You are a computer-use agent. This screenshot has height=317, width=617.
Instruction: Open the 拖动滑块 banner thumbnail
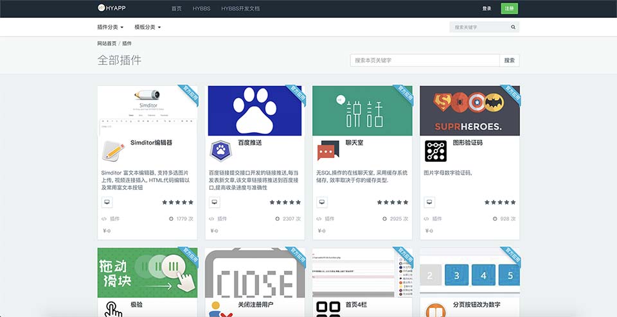coord(147,273)
